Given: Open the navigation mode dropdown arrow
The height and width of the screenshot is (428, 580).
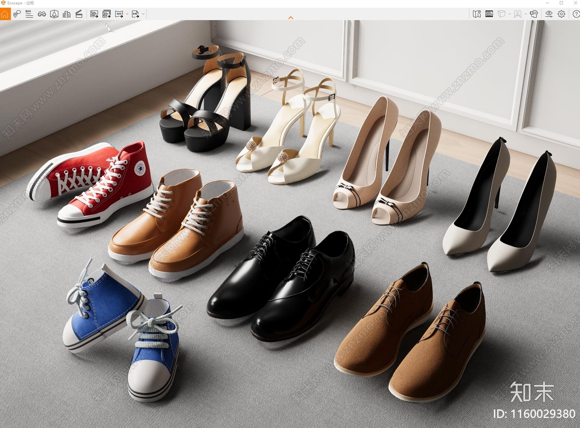Looking at the screenshot, I should point(526,14).
